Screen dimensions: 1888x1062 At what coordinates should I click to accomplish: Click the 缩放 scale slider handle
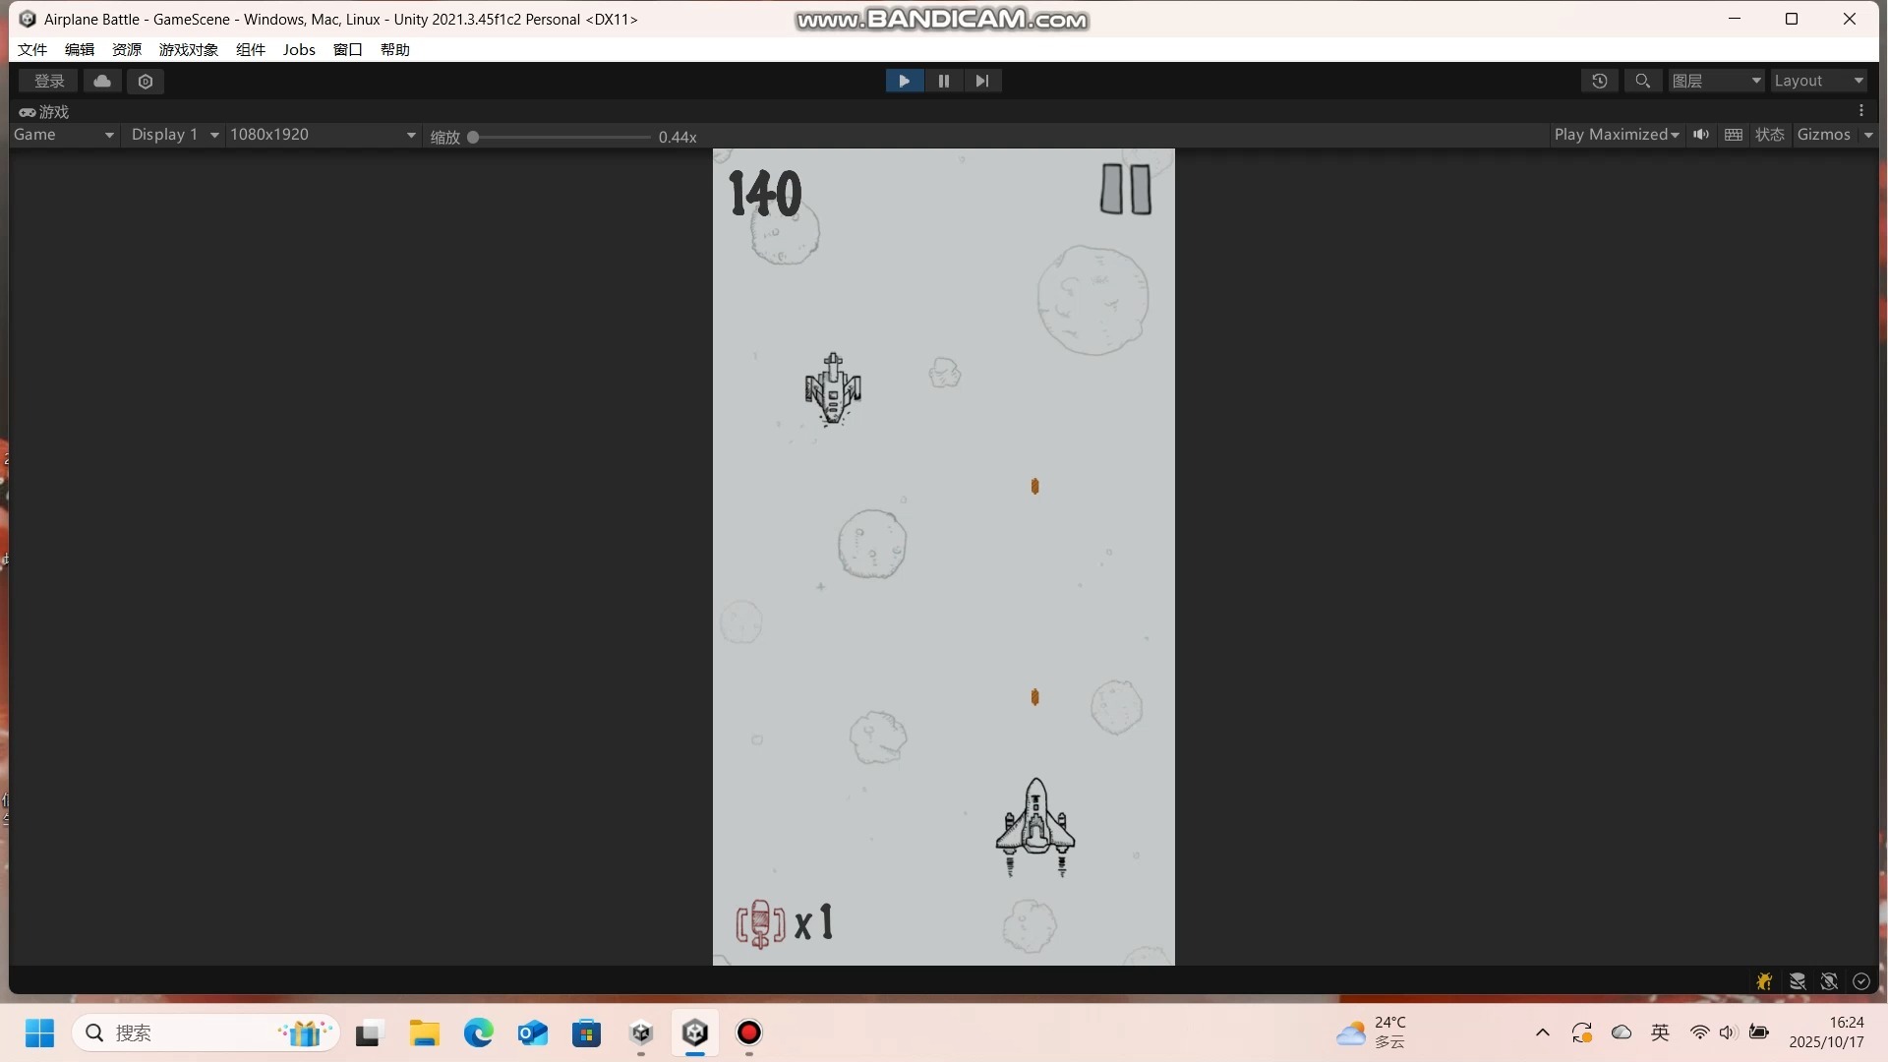tap(473, 137)
